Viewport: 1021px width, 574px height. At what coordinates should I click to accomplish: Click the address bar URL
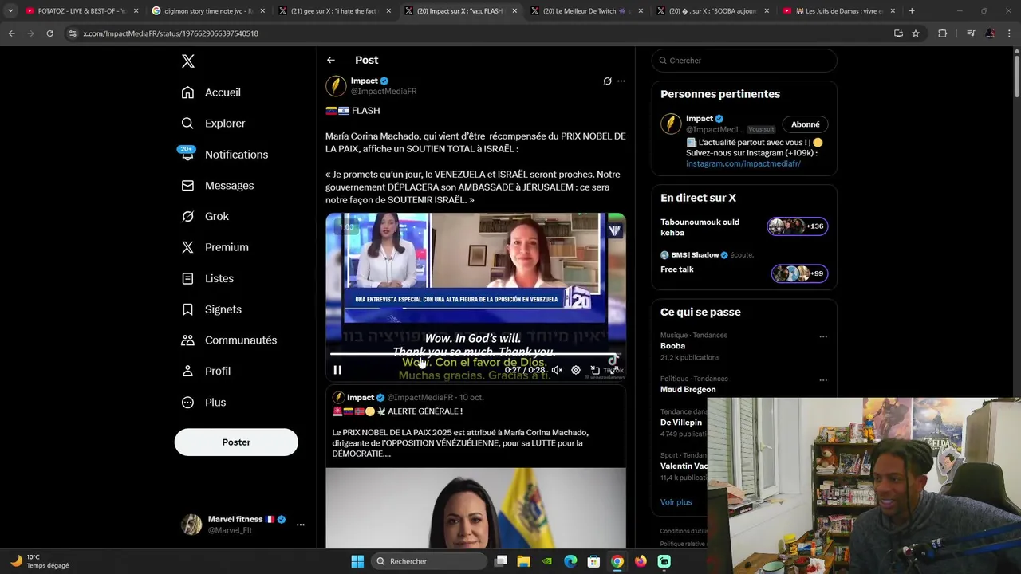pos(171,33)
